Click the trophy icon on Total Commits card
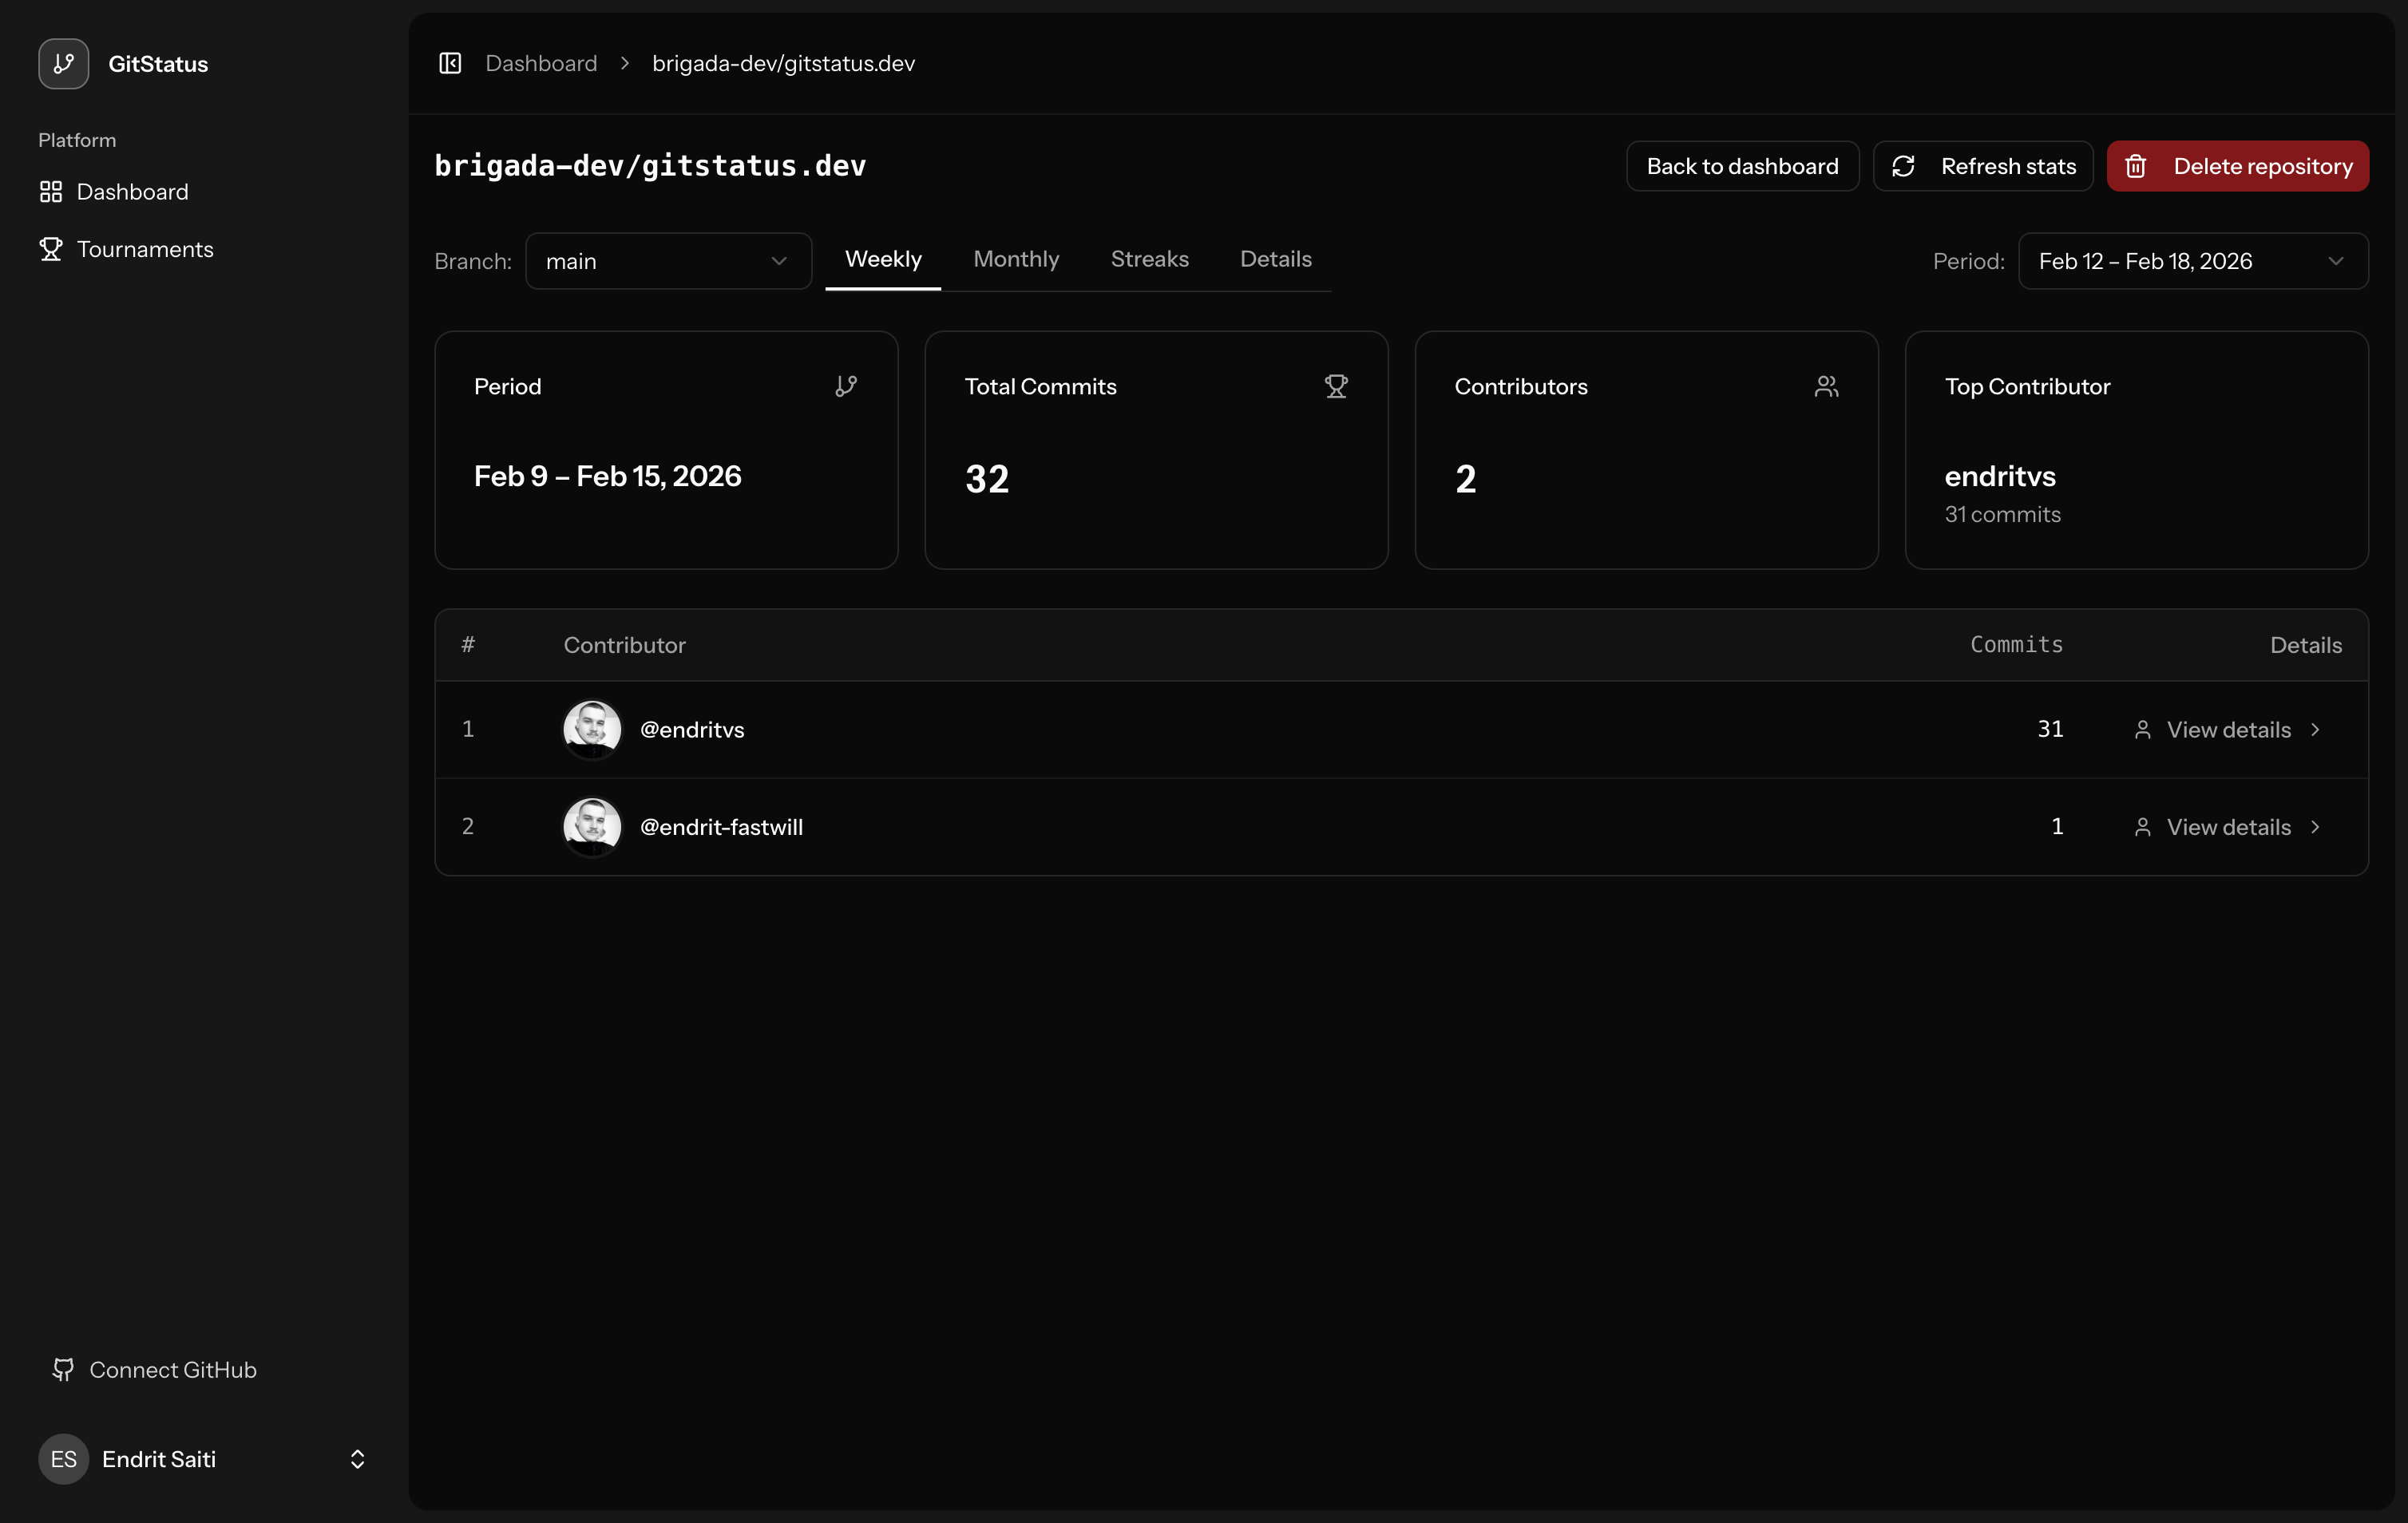Image resolution: width=2408 pixels, height=1523 pixels. coord(1336,386)
